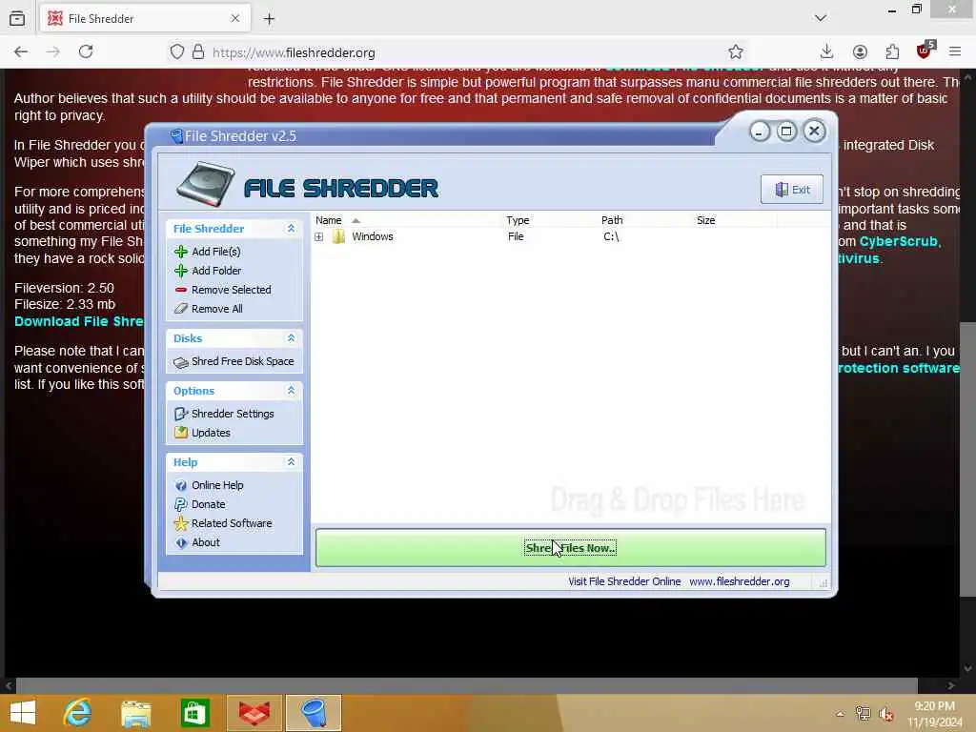976x732 pixels.
Task: Click the Firefox bookmark star icon
Action: pos(736,52)
